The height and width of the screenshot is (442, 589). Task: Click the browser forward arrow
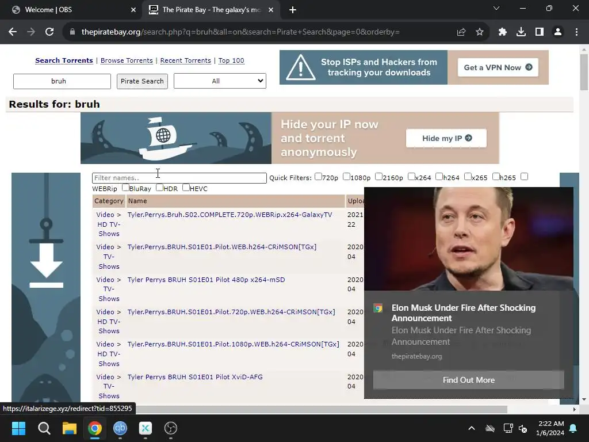tap(31, 32)
